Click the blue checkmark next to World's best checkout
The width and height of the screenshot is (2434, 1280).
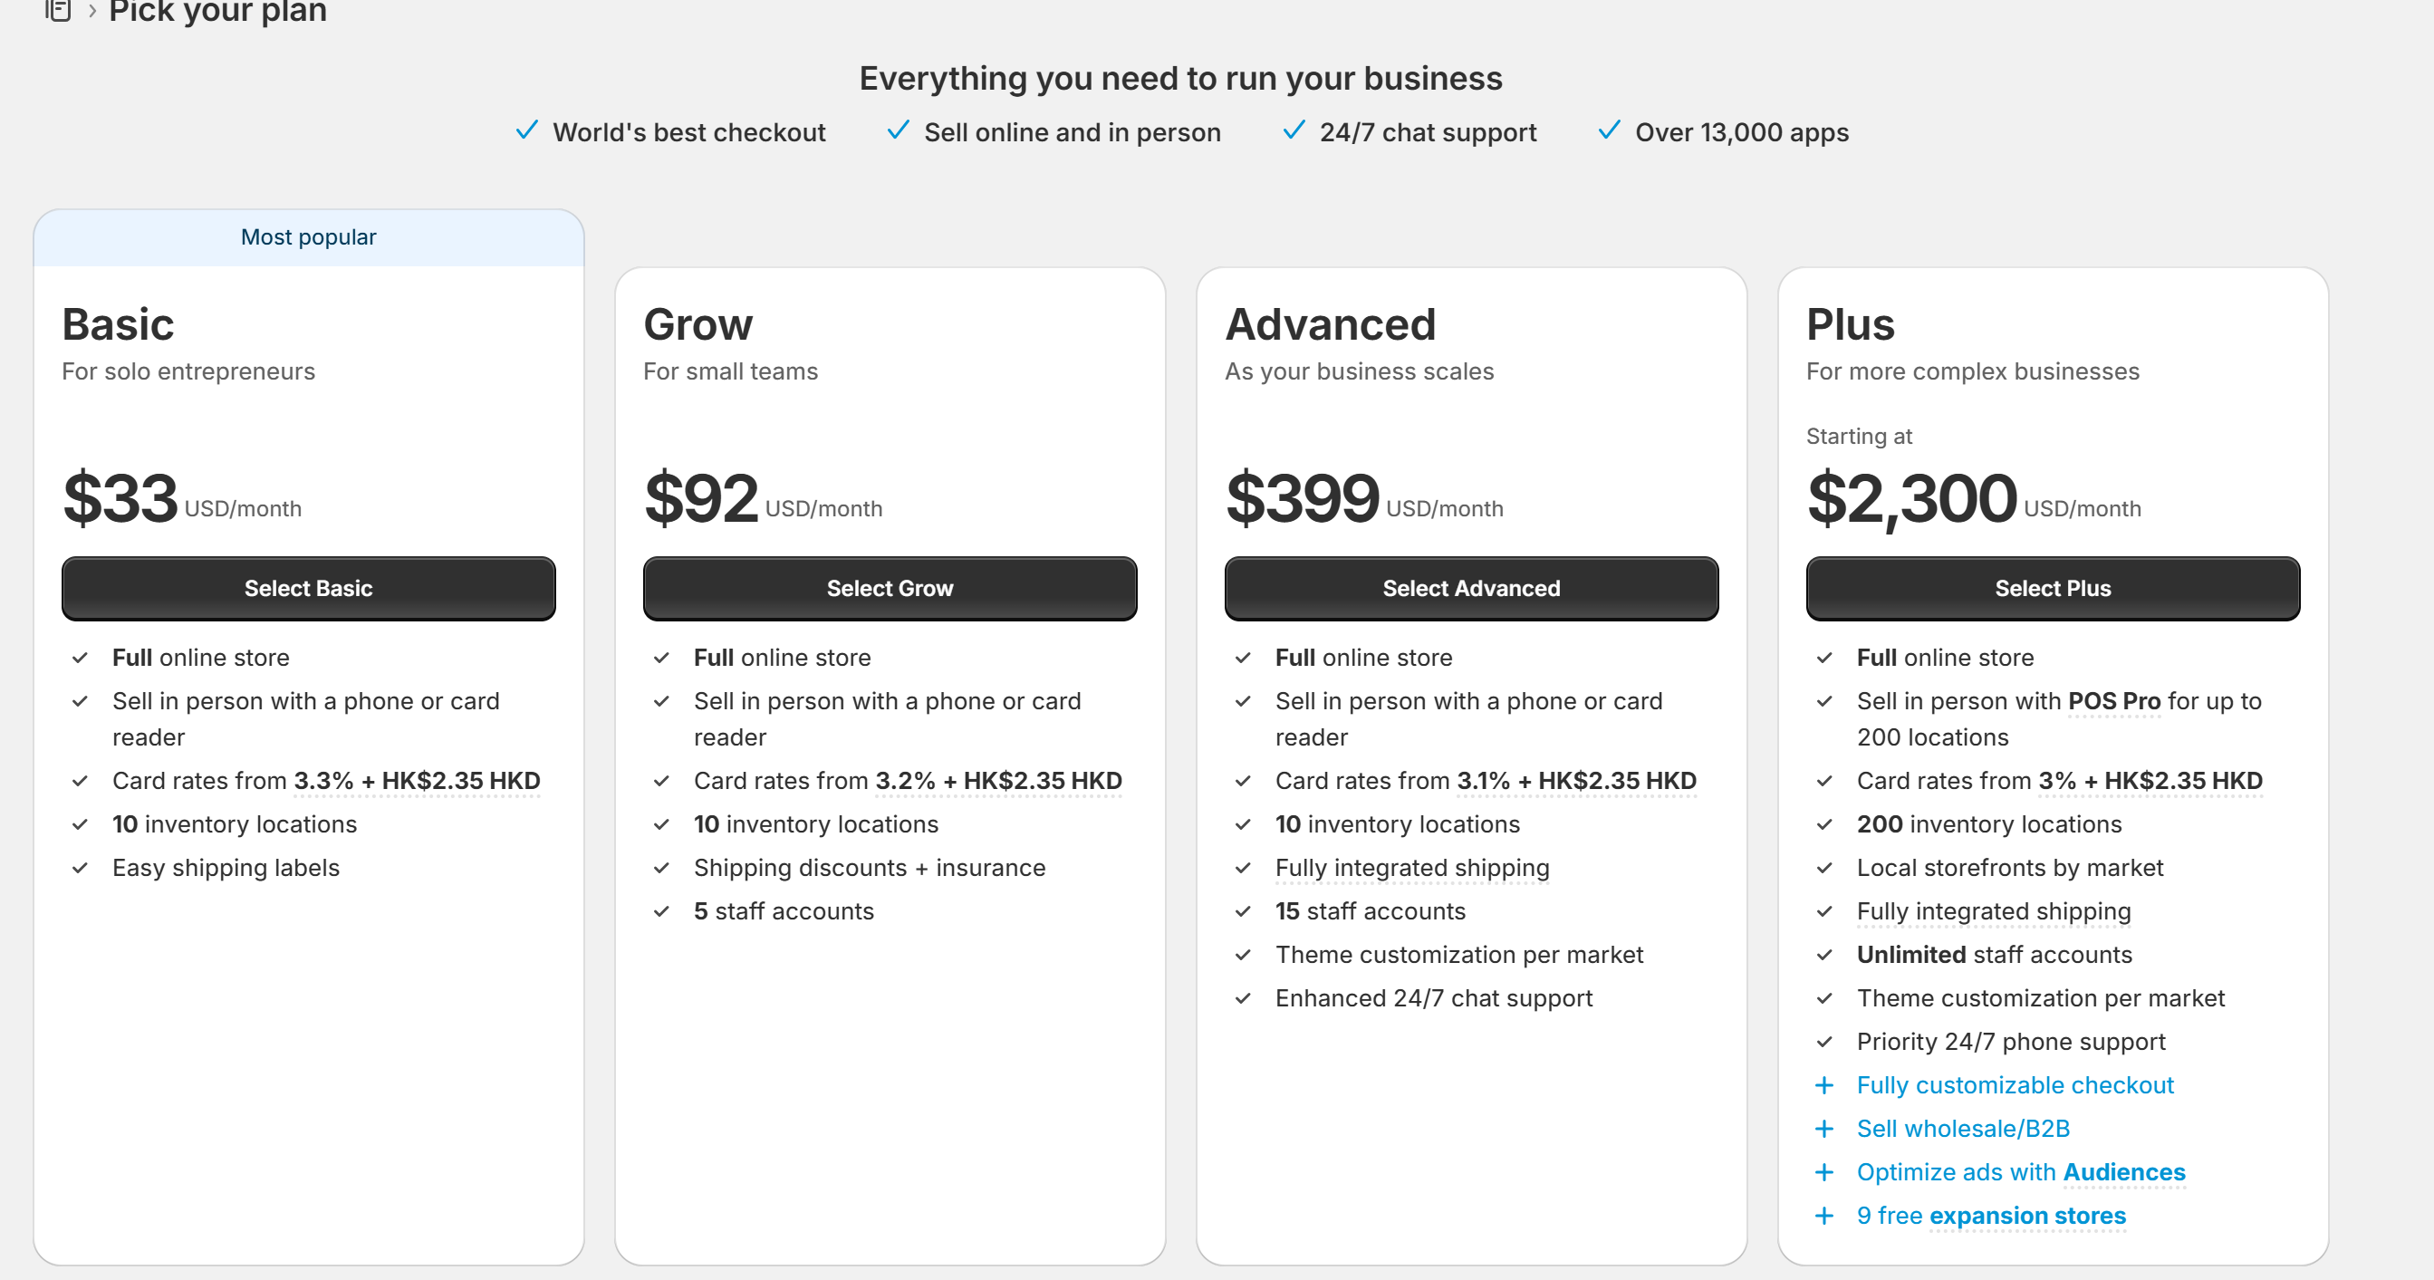(x=527, y=130)
